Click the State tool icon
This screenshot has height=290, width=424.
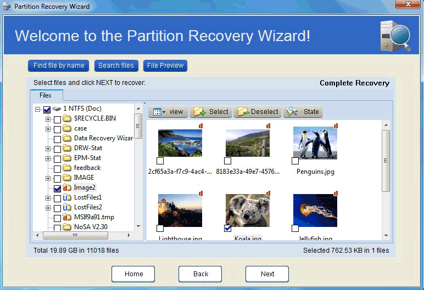click(292, 112)
